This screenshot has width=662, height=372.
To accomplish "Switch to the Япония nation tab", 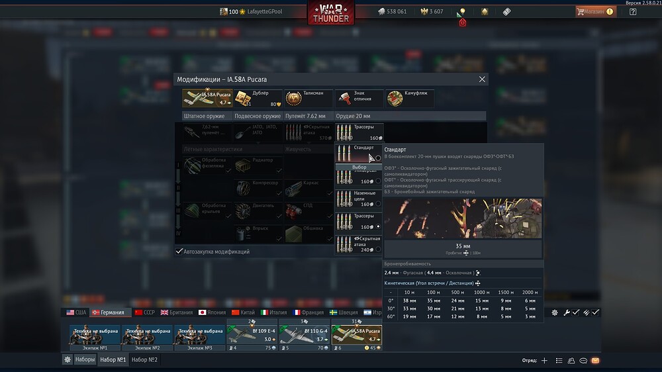I will click(x=213, y=312).
